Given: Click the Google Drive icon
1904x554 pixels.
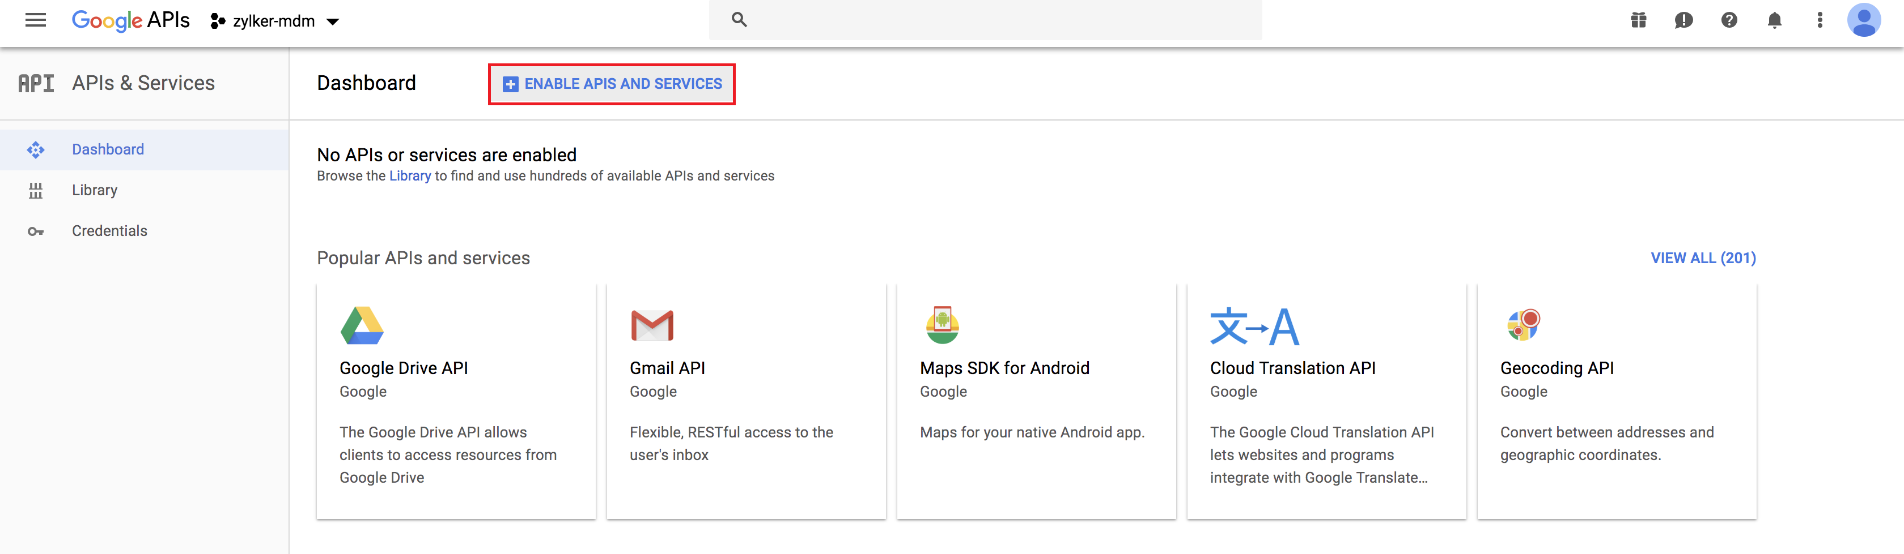Looking at the screenshot, I should click(x=362, y=325).
